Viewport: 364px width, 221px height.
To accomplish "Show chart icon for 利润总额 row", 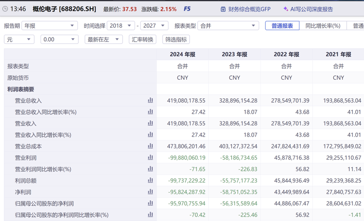I will [150, 180].
